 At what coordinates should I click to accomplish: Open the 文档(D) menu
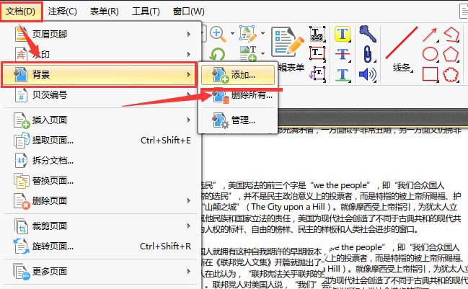pos(21,12)
